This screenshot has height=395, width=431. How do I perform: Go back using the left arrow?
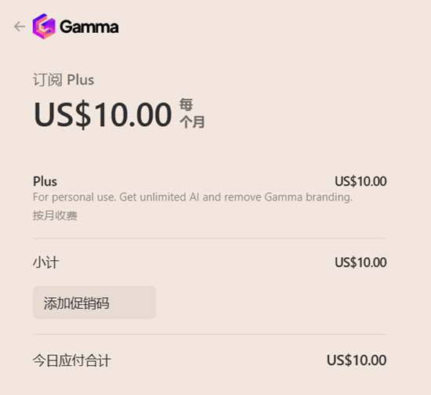click(x=20, y=27)
